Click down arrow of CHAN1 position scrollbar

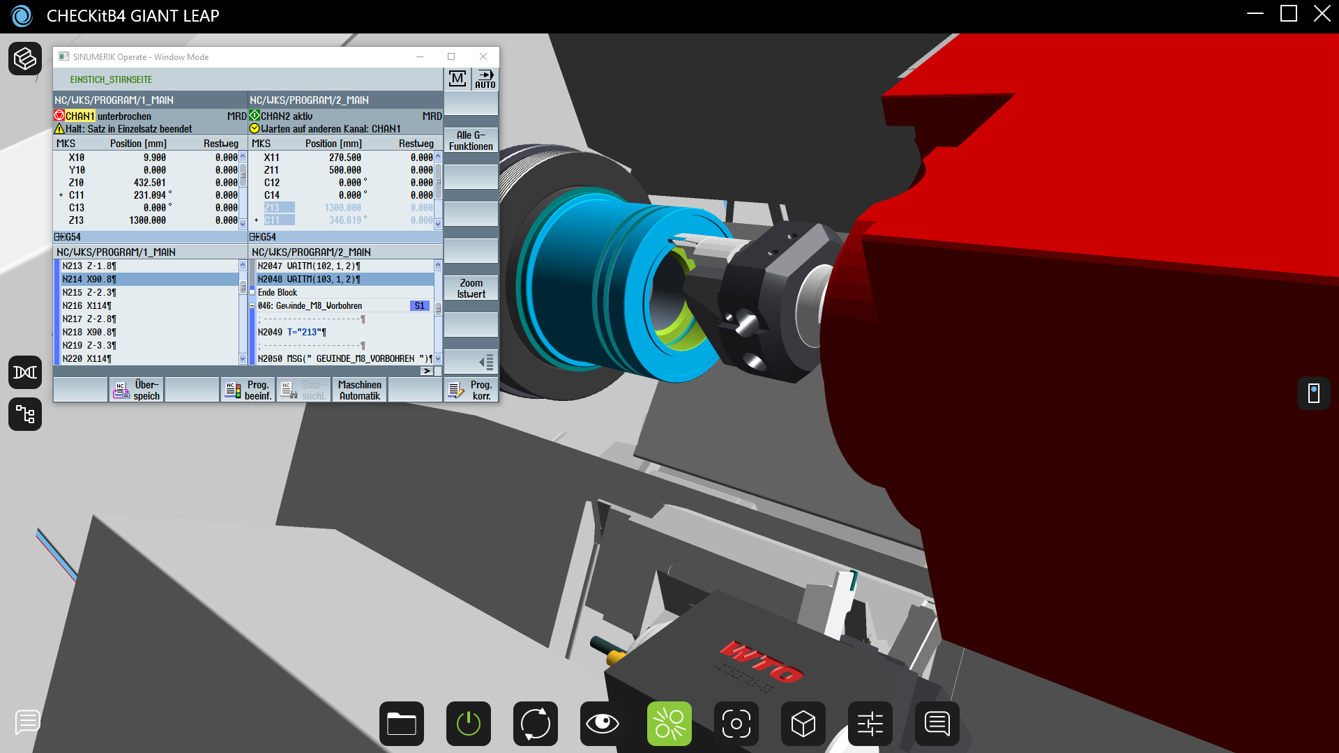[x=243, y=225]
